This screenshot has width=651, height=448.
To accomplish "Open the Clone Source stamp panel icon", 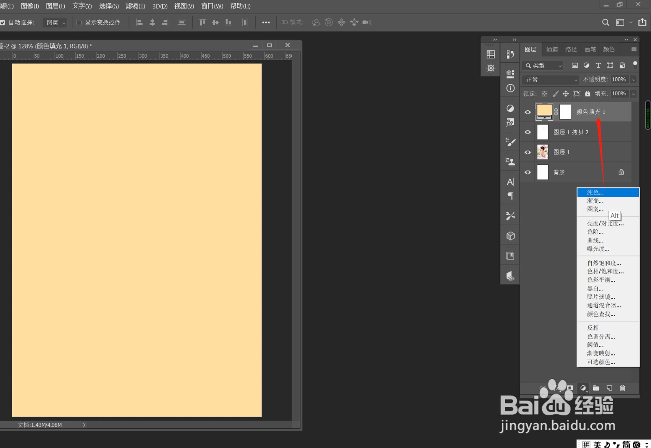I will click(x=510, y=162).
